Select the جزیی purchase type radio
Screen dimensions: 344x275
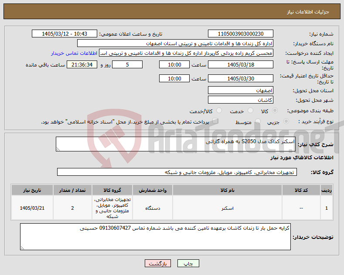pyautogui.click(x=286, y=121)
